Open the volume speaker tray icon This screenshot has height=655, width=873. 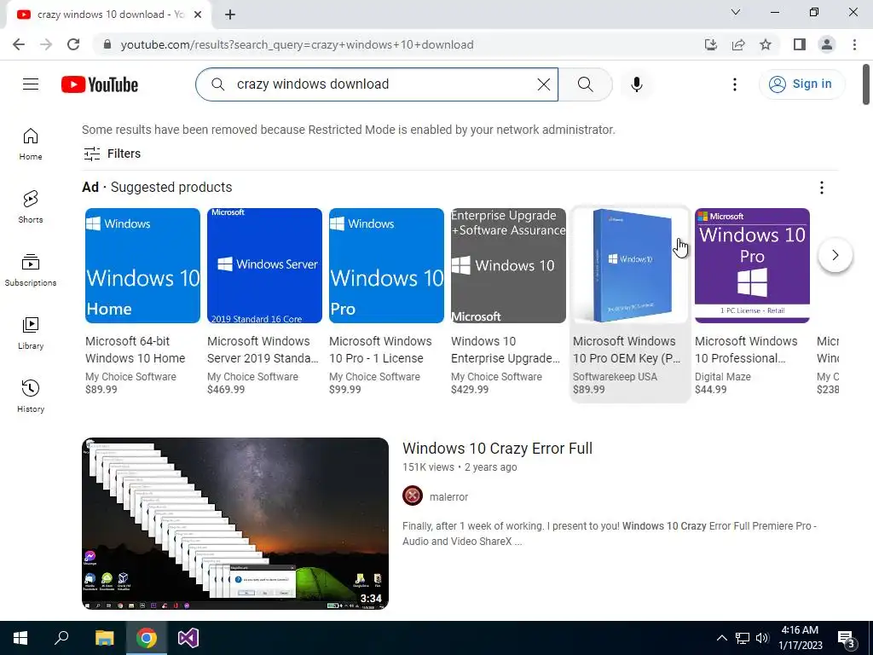[762, 638]
